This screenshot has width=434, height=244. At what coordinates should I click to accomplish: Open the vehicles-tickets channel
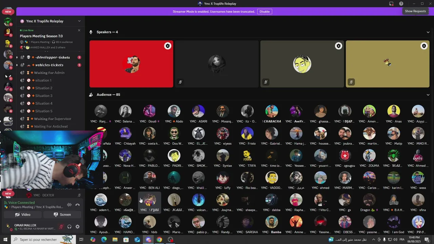click(x=50, y=65)
